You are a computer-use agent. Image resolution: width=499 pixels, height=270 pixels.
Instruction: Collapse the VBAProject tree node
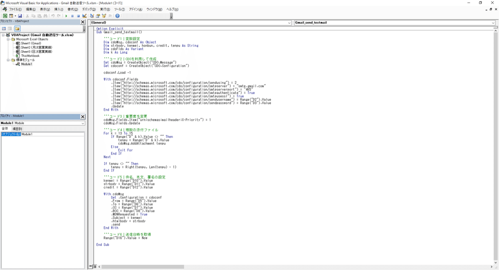(x=3, y=35)
